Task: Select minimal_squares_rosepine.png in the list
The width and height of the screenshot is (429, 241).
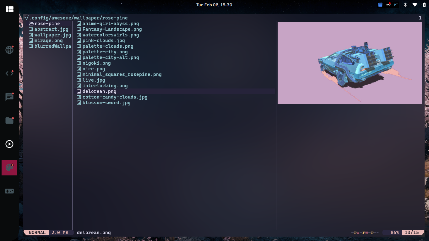Action: tap(122, 74)
